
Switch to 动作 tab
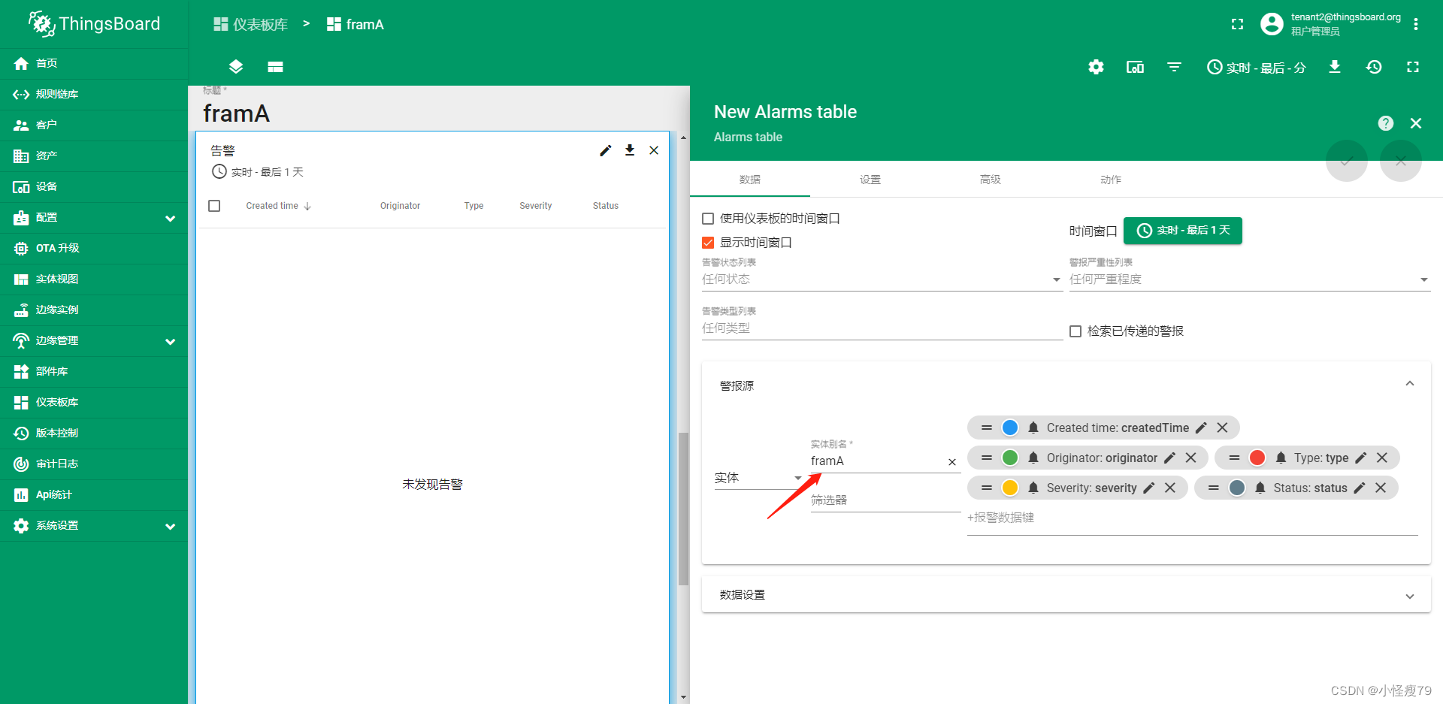[1111, 180]
